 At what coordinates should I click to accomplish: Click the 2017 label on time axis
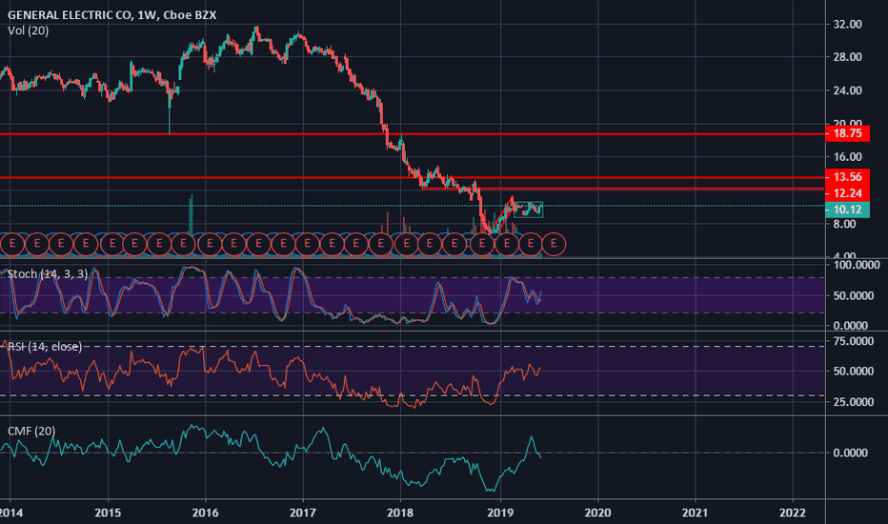(302, 513)
